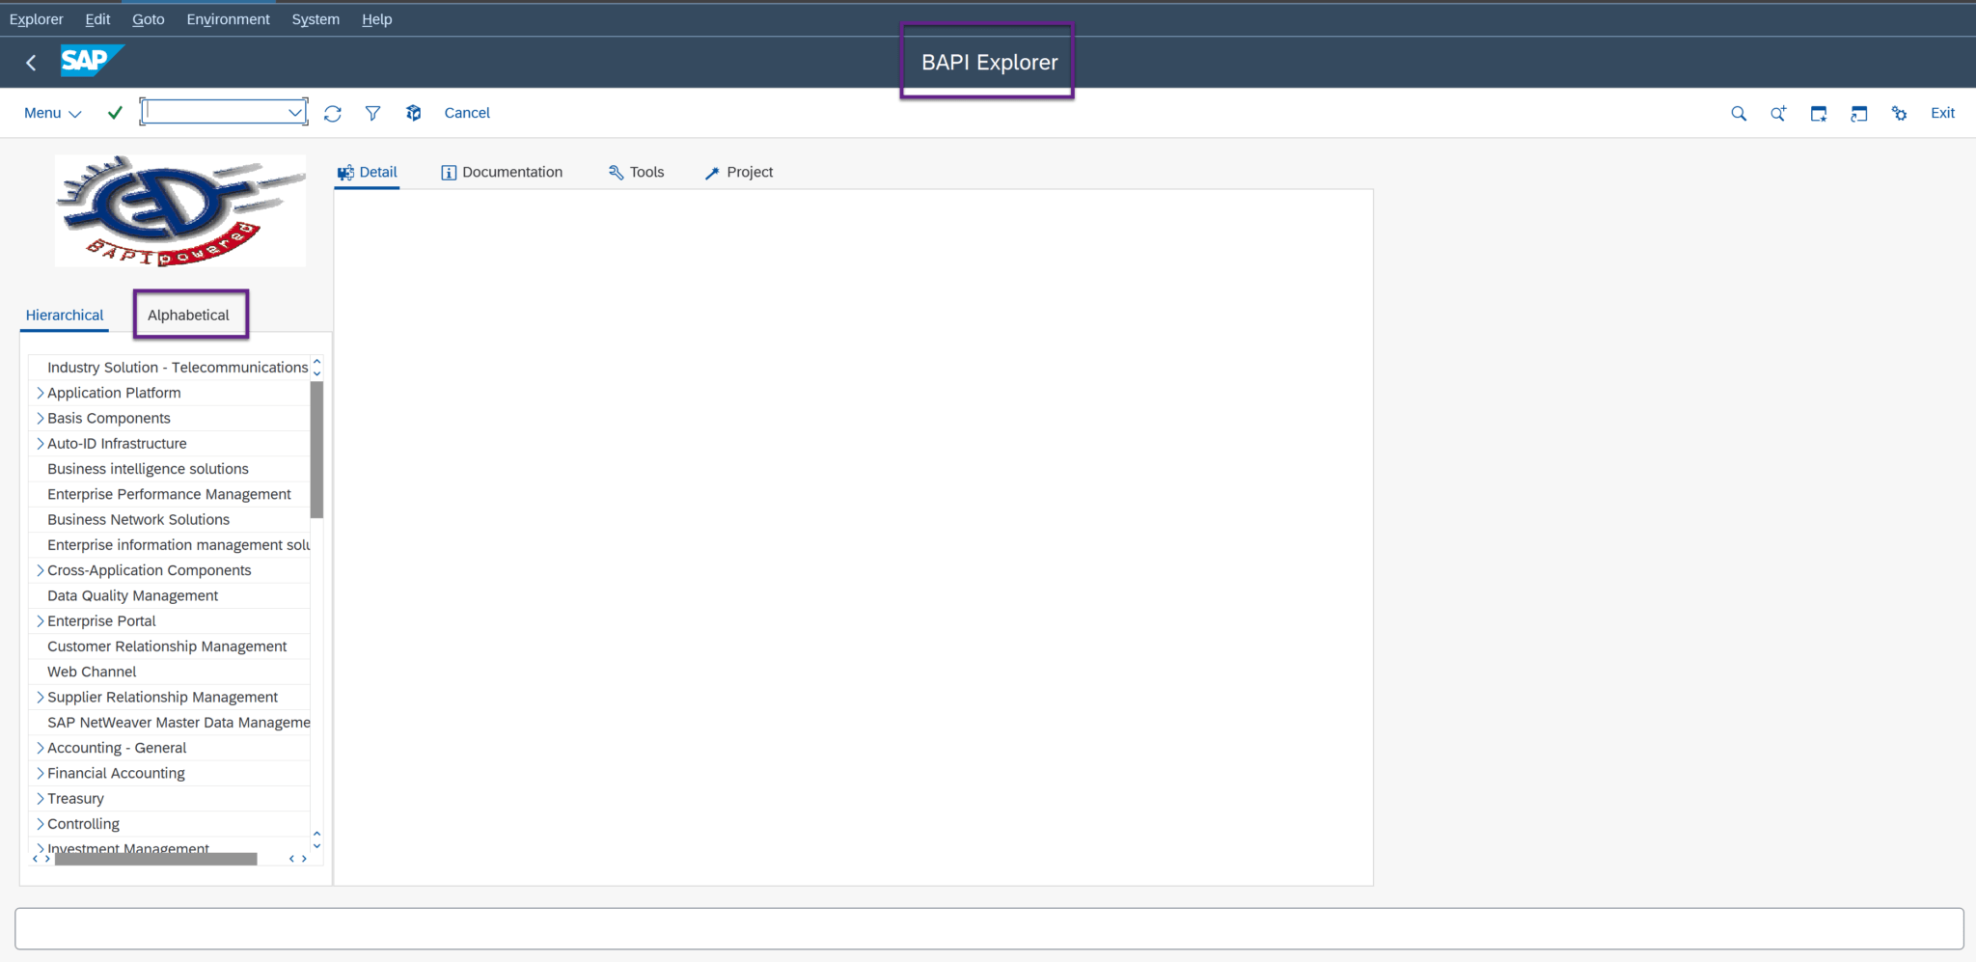Screen dimensions: 1976x962
Task: Click the back arrow next to SAP logo
Action: click(31, 62)
